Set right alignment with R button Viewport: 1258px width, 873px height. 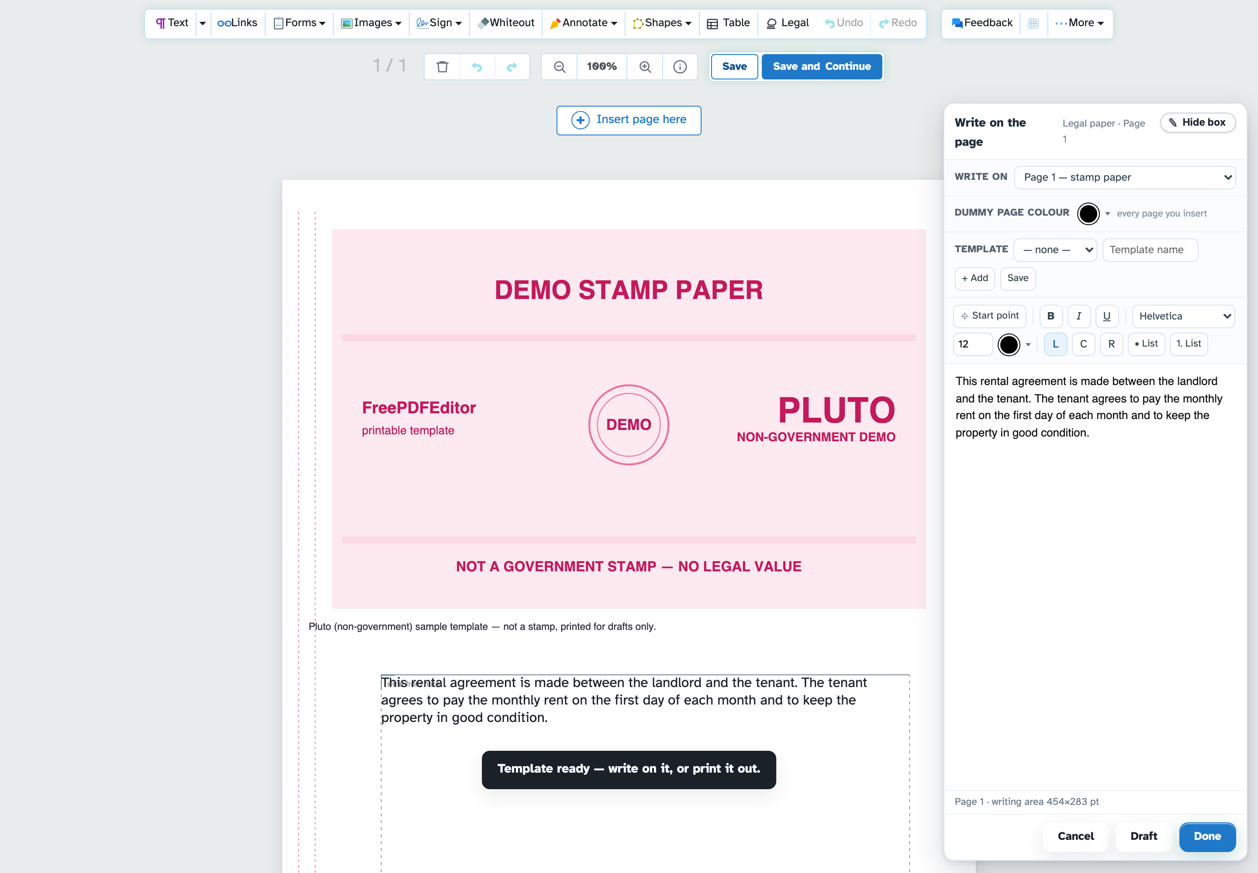point(1111,344)
